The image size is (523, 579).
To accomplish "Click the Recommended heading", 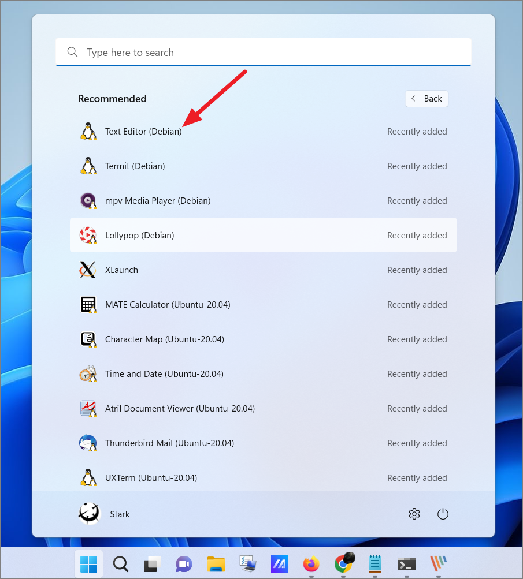I will (112, 99).
